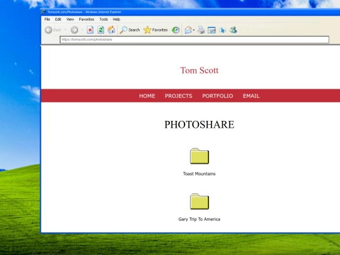
Task: Click the Toast Mountains label
Action: [x=199, y=174]
